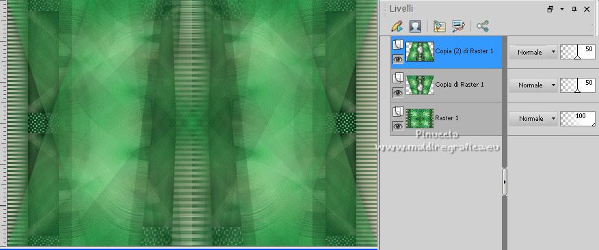Viewport: 599px width, 250px height.
Task: Click the new layer group icon
Action: [x=439, y=27]
